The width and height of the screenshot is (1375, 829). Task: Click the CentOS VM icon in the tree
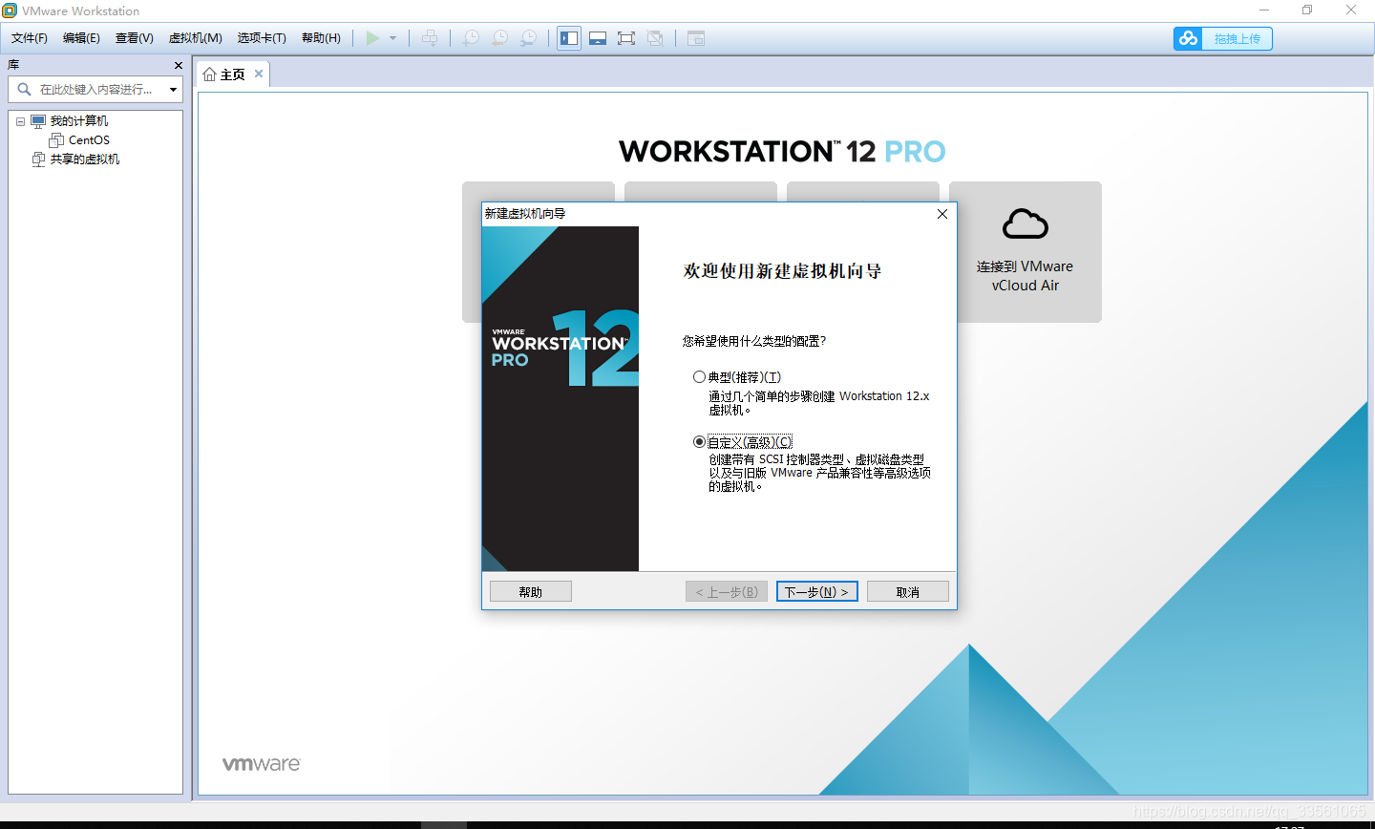pos(56,140)
